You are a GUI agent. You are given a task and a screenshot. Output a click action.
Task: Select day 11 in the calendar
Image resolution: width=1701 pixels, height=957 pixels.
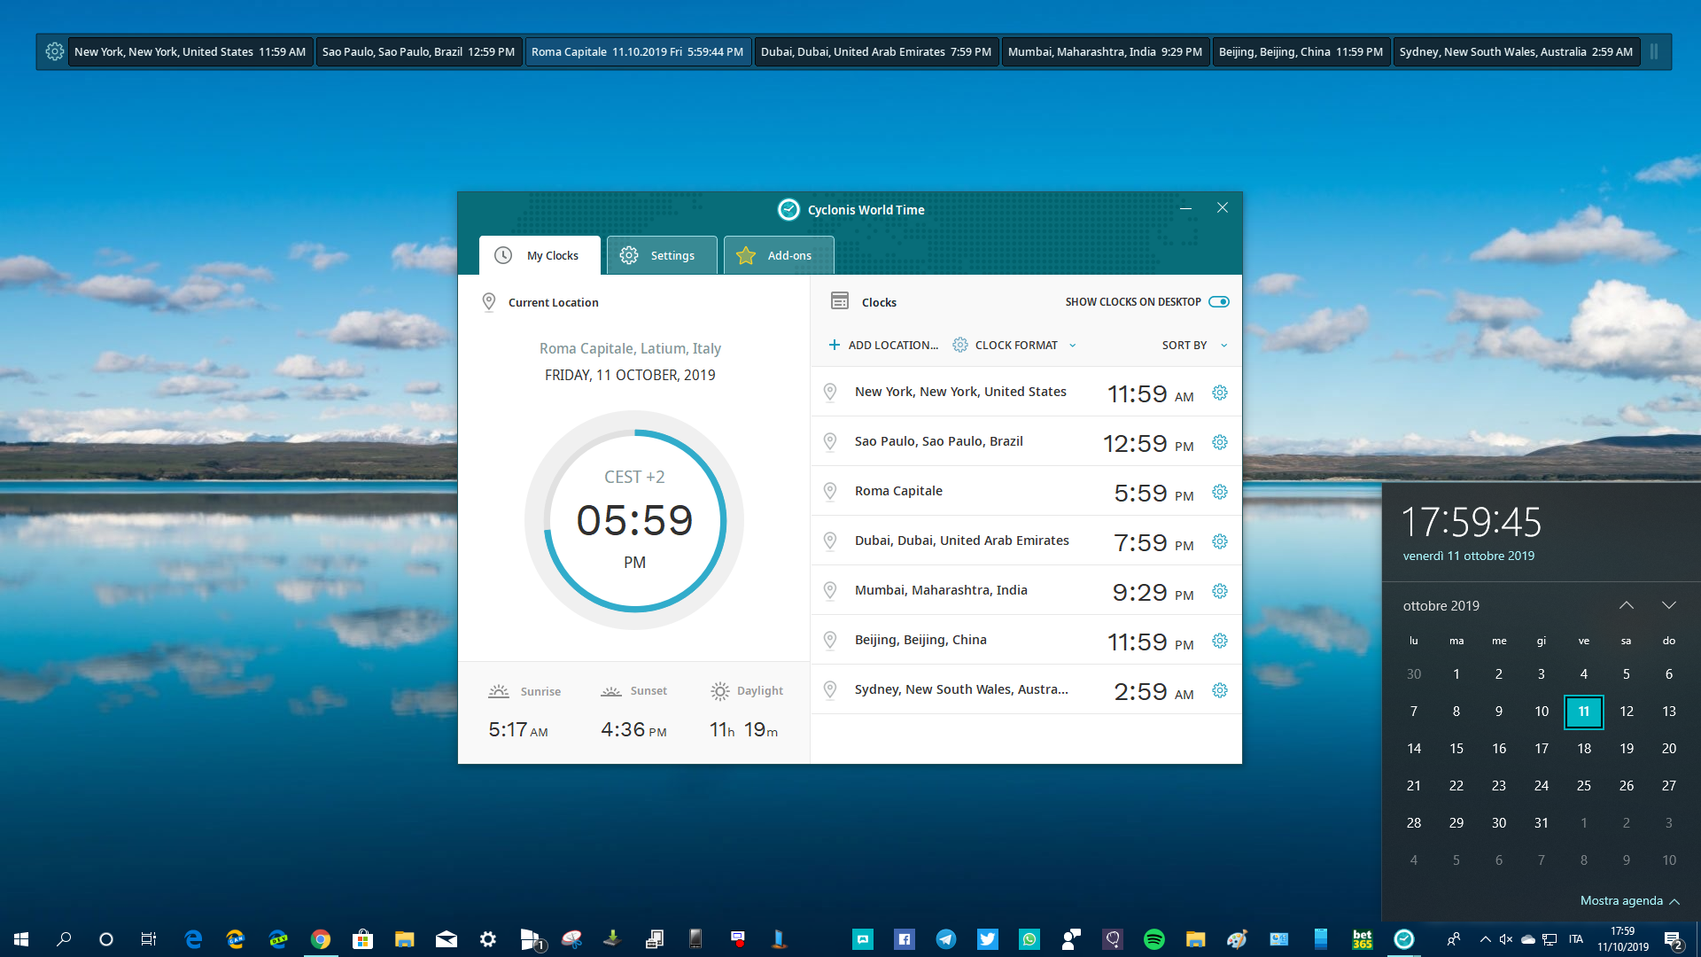tap(1584, 712)
